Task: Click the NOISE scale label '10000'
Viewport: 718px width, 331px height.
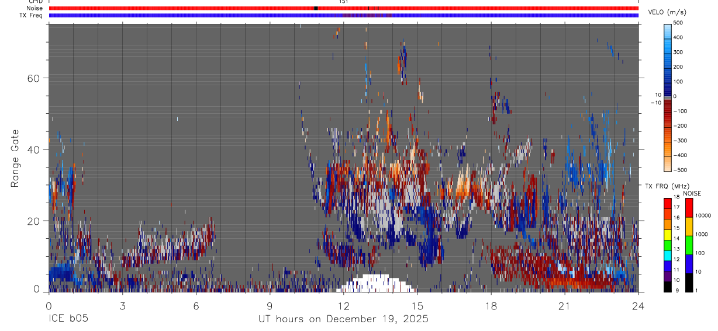Action: (x=703, y=215)
